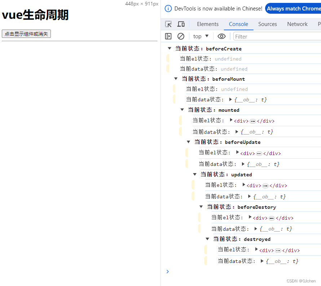Click undefined data value under beforeCreate

tap(234, 69)
